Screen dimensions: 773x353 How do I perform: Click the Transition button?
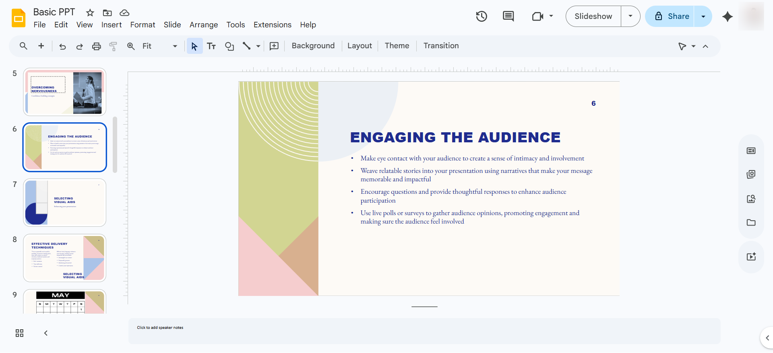441,46
